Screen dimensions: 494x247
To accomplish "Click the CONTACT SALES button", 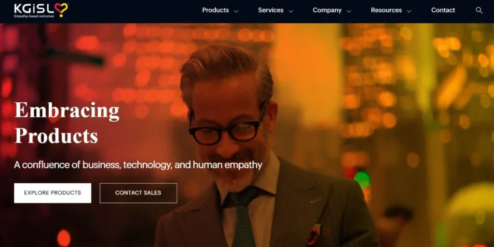I will tap(138, 193).
